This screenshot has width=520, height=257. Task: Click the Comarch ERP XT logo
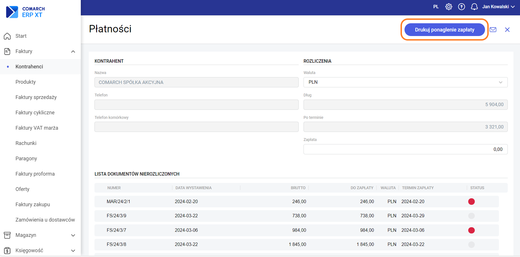(25, 12)
